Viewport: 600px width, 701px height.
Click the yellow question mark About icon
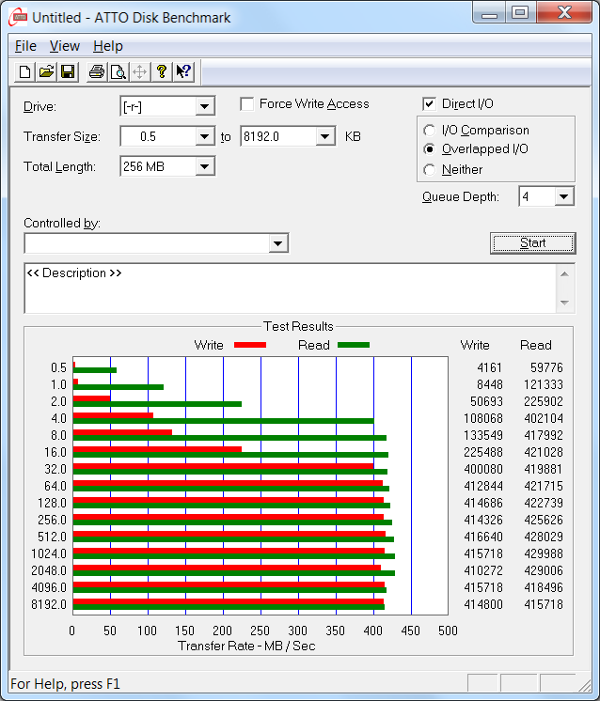coord(162,72)
